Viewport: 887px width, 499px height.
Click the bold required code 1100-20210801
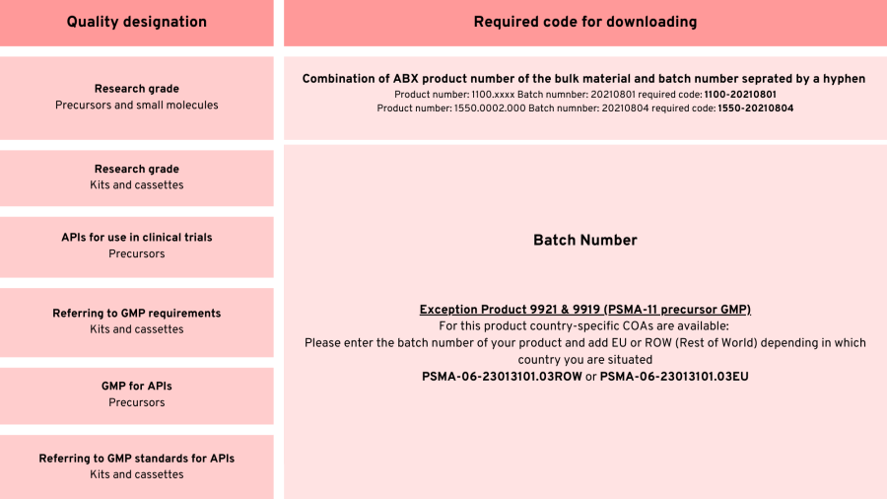[x=740, y=94]
